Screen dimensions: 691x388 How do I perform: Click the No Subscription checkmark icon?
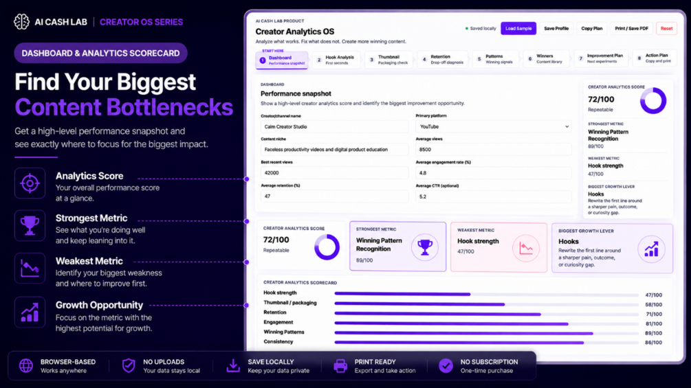pos(446,365)
